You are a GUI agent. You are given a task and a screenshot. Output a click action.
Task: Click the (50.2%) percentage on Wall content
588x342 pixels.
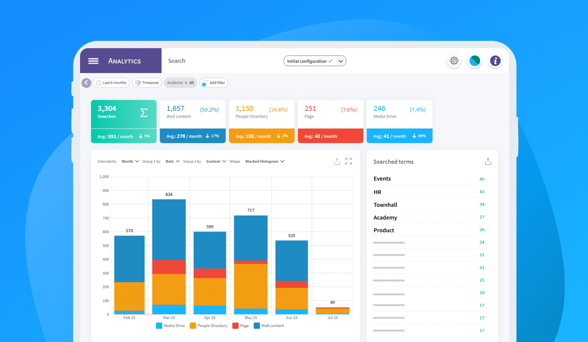click(209, 110)
